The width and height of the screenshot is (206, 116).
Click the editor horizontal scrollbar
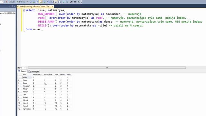(x=107, y=68)
